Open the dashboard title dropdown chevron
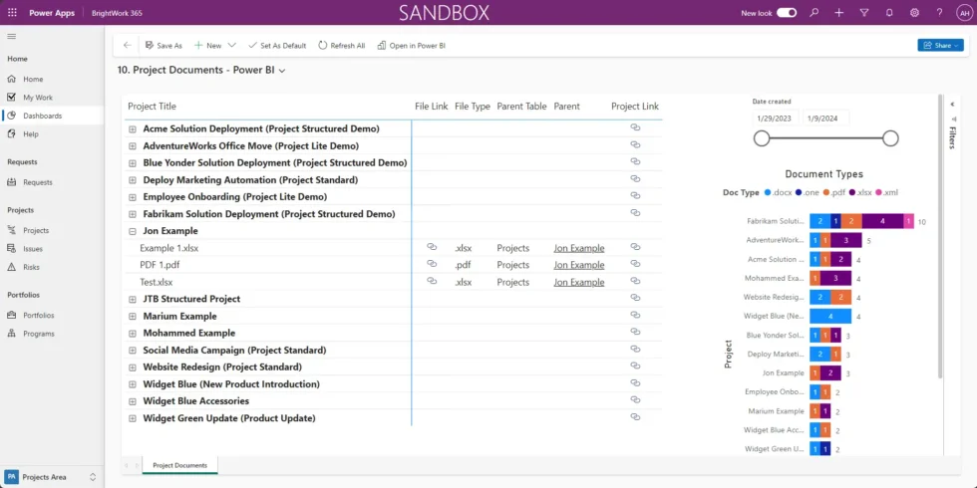This screenshot has height=488, width=977. 282,71
